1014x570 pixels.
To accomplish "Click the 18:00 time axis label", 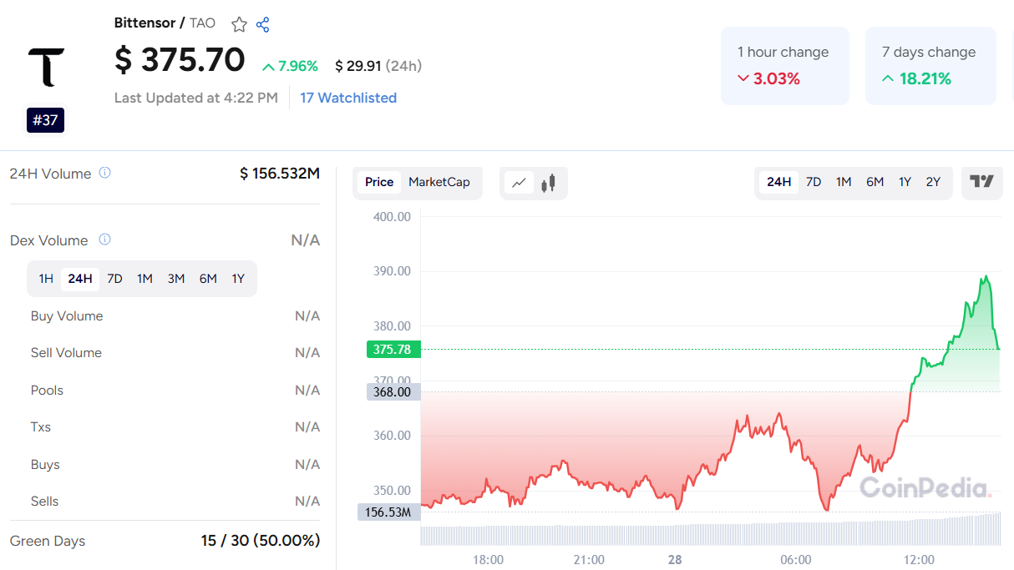I will tap(488, 560).
